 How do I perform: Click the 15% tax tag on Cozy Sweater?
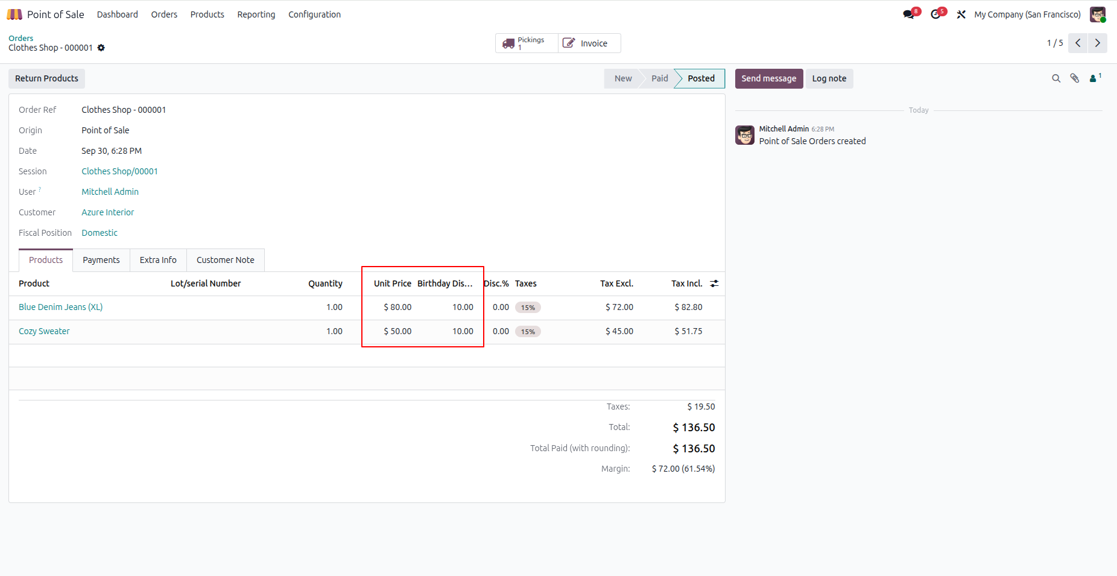click(x=528, y=332)
